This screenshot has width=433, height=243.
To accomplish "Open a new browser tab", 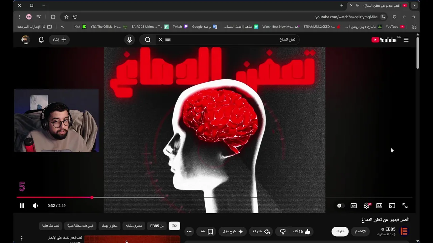I will click(342, 5).
